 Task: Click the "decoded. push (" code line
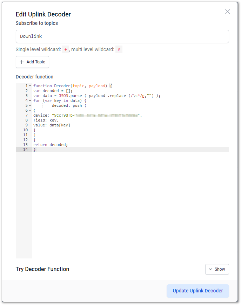[69, 105]
